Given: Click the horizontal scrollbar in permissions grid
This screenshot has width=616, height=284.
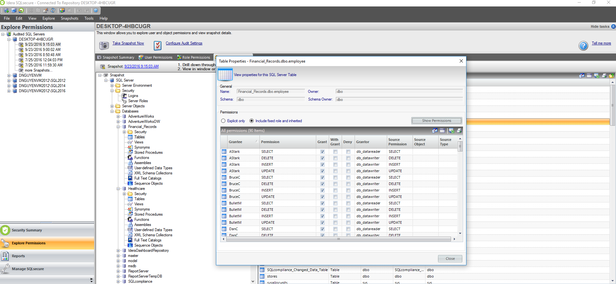Looking at the screenshot, I should [338, 239].
